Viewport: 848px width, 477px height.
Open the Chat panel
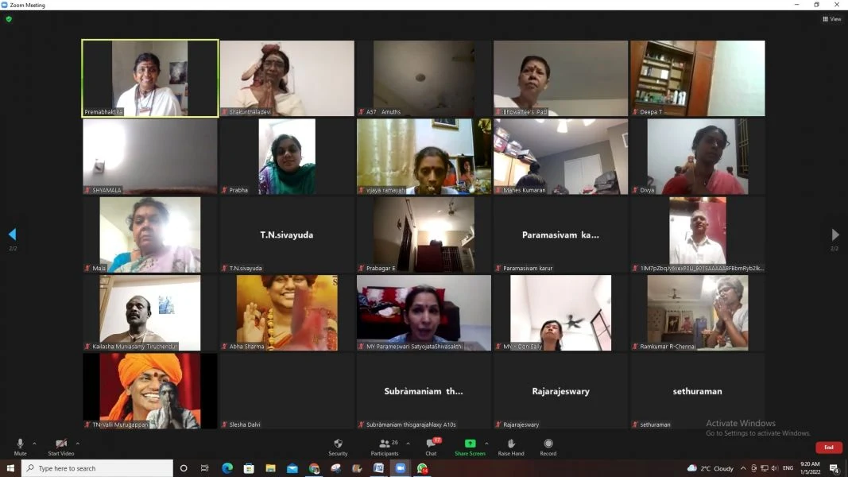click(431, 444)
